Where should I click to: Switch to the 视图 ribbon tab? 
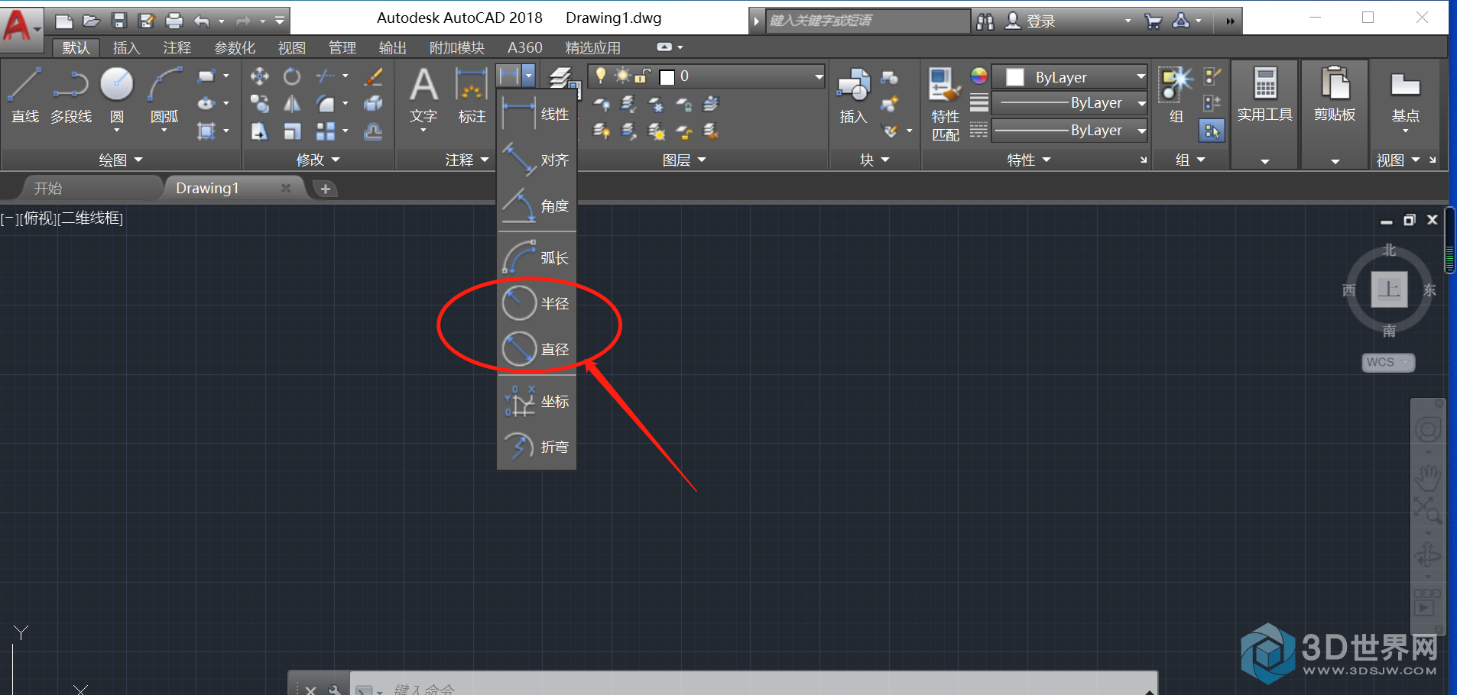tap(291, 48)
